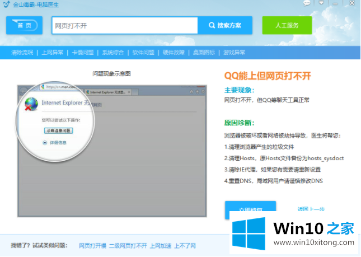Click text 4.重置DNS line
Viewport: 361px width, 257px height.
pyautogui.click(x=274, y=181)
